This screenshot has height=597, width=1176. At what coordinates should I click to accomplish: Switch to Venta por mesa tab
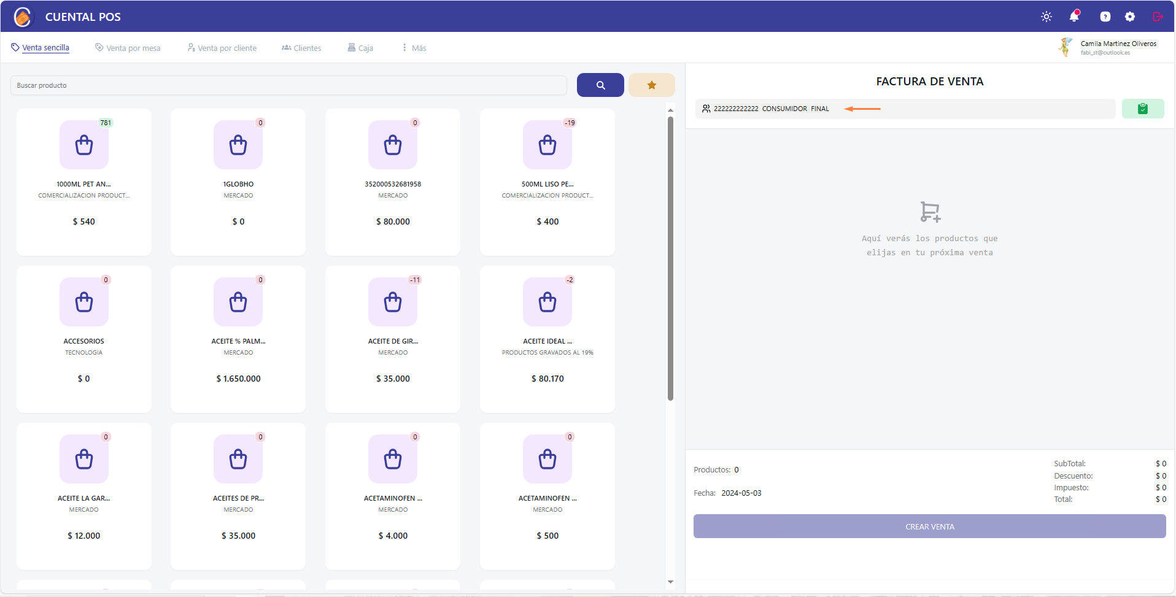[128, 48]
